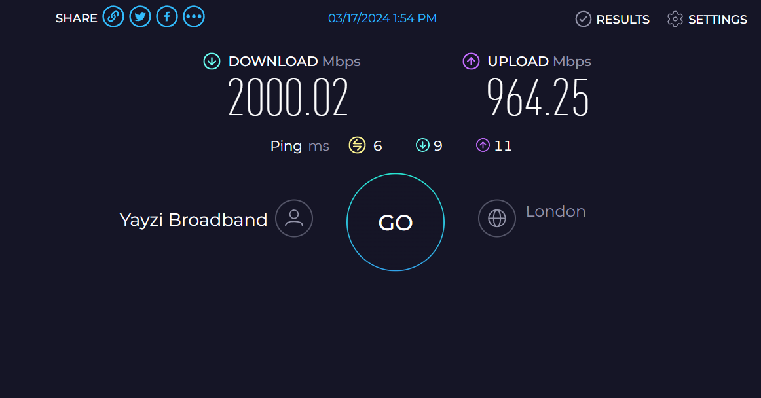The height and width of the screenshot is (398, 761).
Task: Change the London server
Action: point(556,211)
